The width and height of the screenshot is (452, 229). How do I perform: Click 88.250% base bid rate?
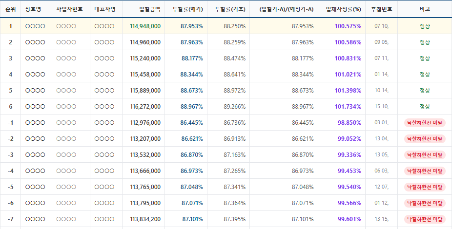(x=235, y=26)
